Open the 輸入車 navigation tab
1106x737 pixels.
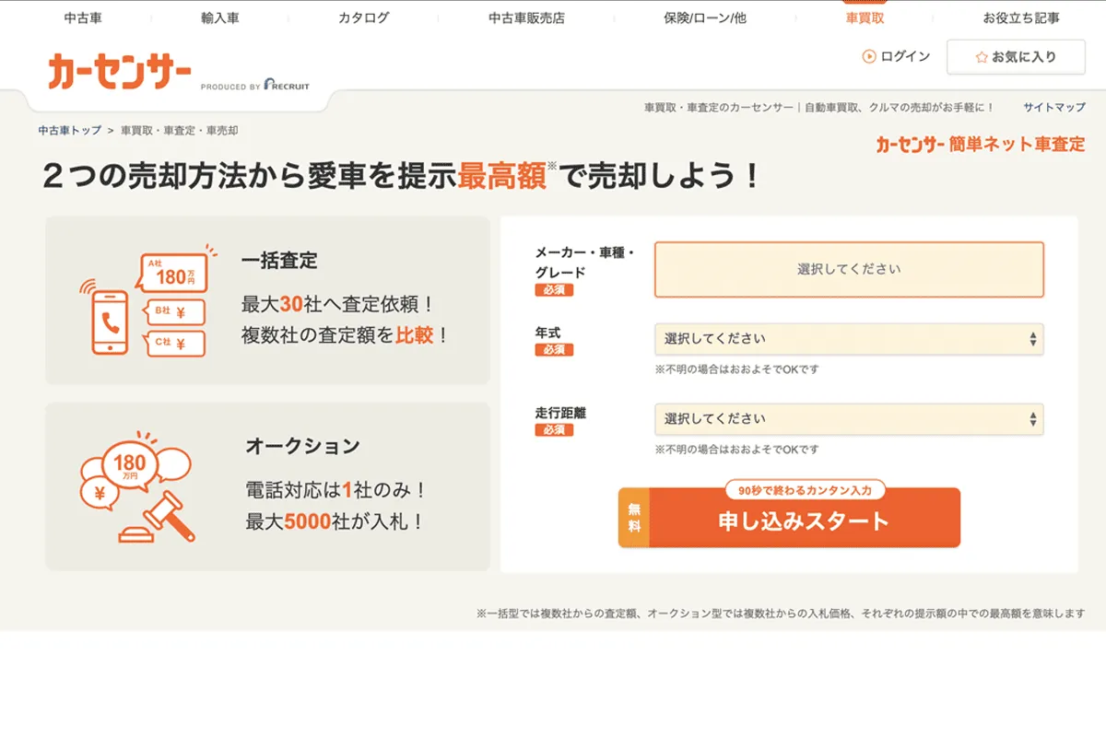coord(219,18)
